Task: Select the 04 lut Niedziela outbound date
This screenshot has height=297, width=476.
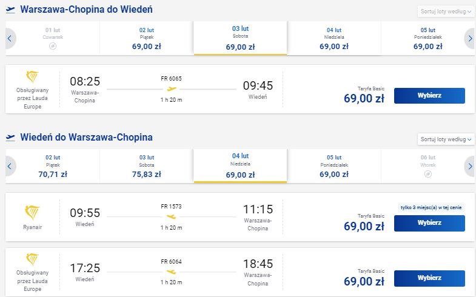Action: (334, 38)
